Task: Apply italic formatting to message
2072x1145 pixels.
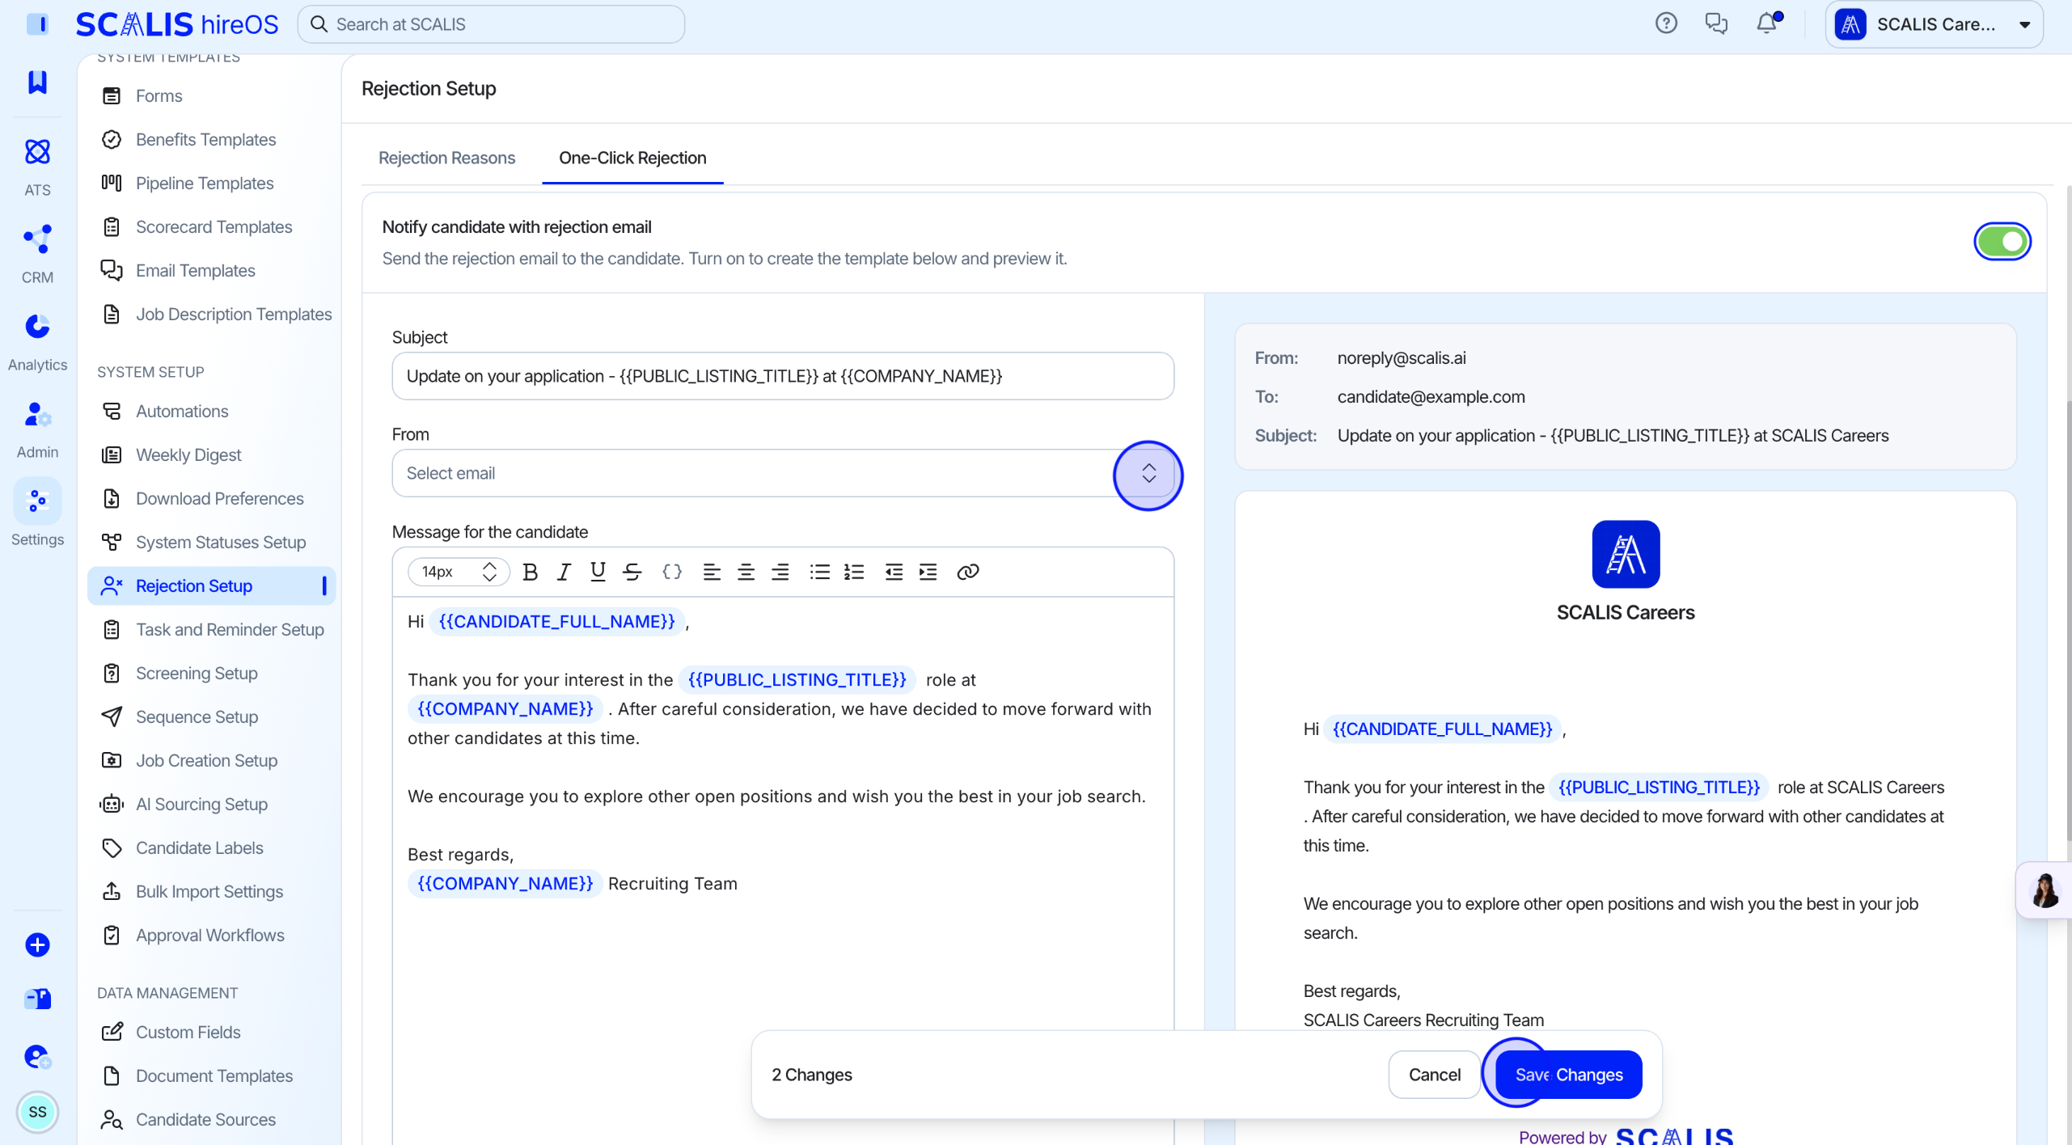Action: [564, 572]
